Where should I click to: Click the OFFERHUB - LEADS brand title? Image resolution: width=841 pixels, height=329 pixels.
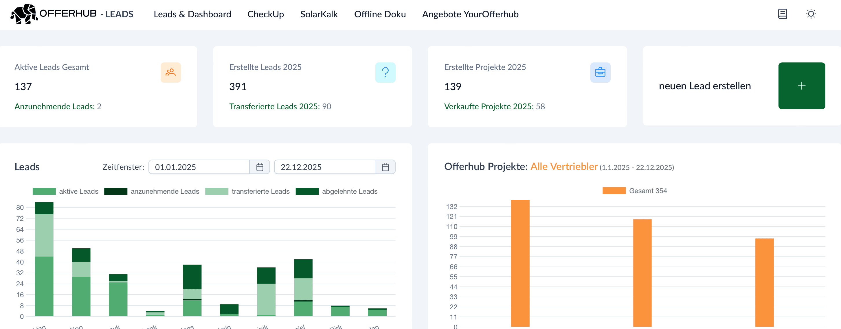[x=86, y=14]
